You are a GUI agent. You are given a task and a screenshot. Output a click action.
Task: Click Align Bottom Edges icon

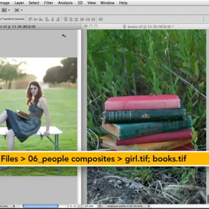(41, 19)
